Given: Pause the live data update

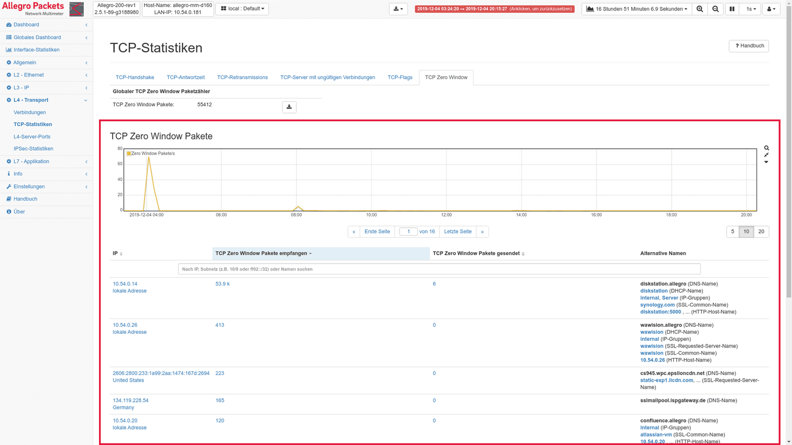Looking at the screenshot, I should click(732, 9).
